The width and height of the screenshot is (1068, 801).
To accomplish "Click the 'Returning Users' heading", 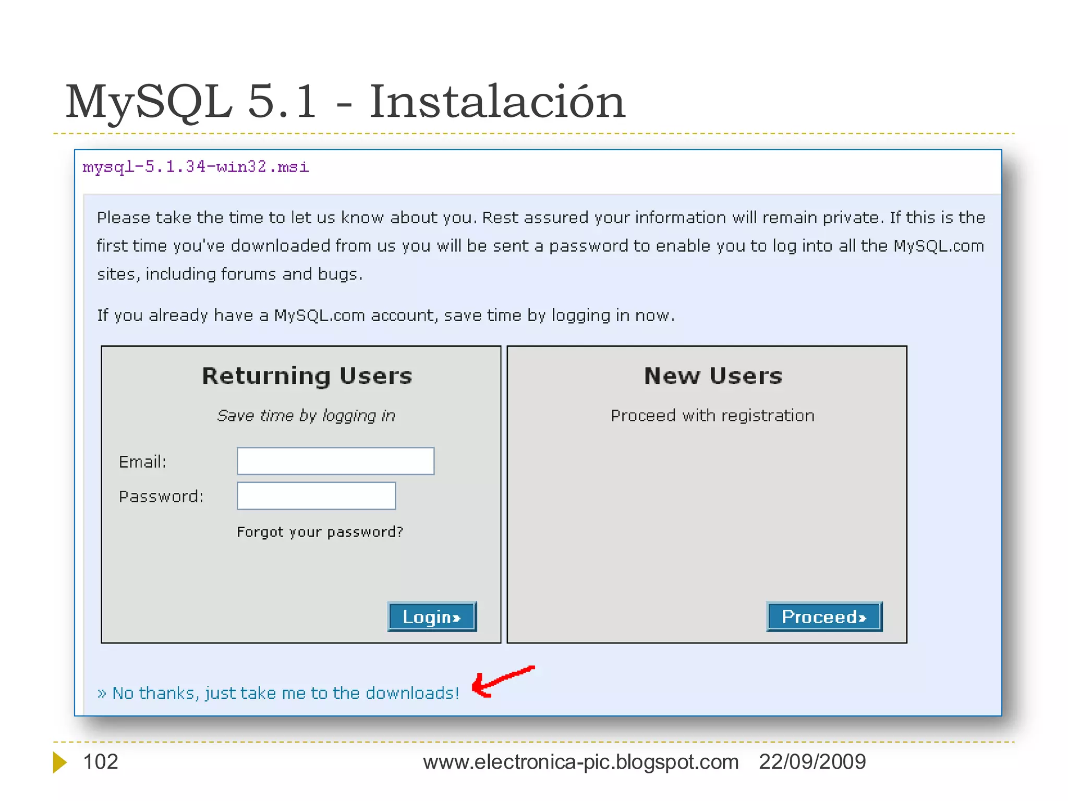I will 307,376.
